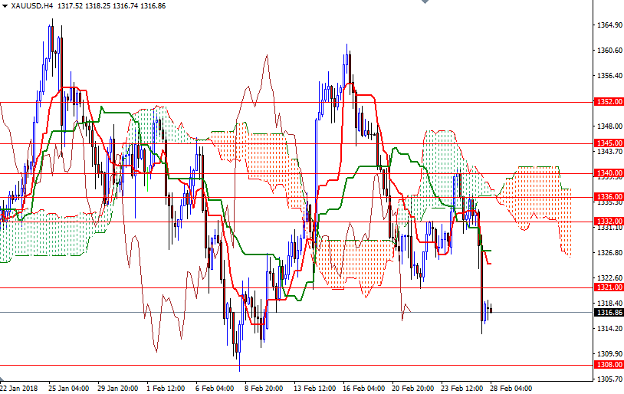The image size is (624, 394).
Task: Click the 1364.90 value on price scale
Action: [608, 25]
